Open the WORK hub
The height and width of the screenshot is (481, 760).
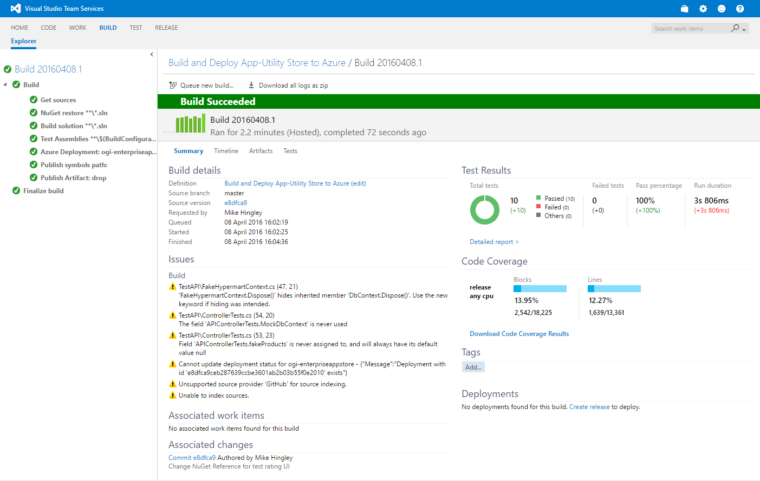(77, 28)
